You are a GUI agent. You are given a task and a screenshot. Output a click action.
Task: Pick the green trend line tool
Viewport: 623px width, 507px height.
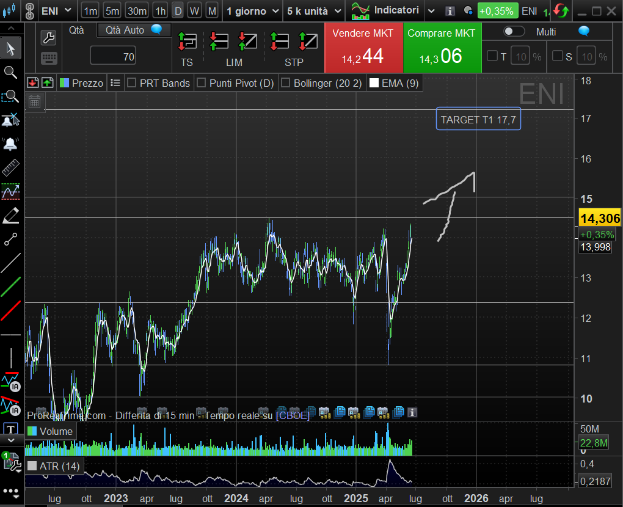pos(10,286)
